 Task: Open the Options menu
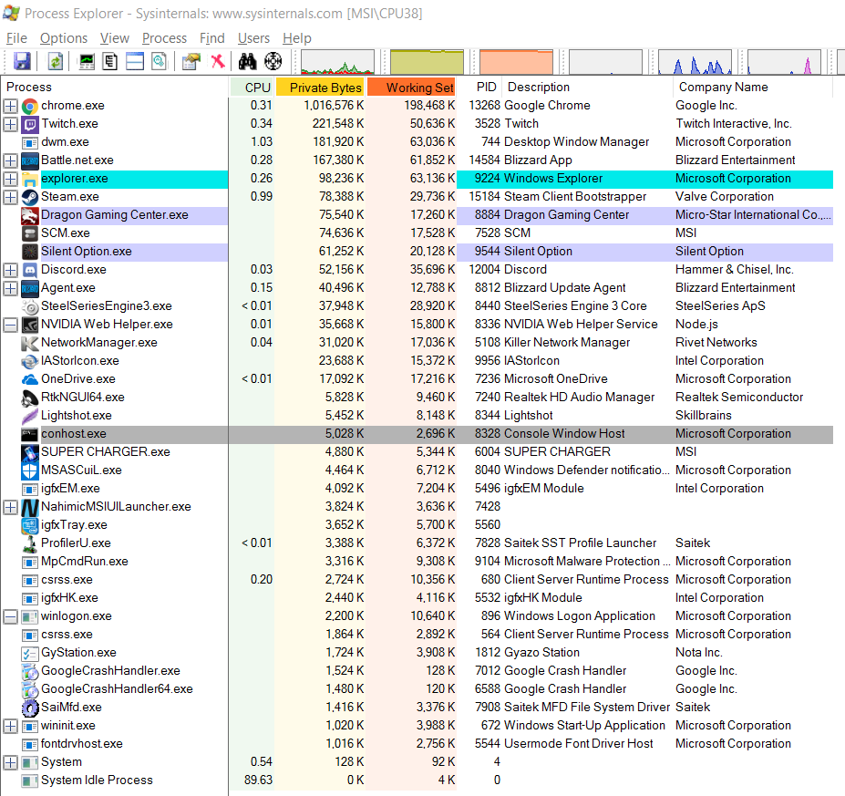tap(64, 38)
